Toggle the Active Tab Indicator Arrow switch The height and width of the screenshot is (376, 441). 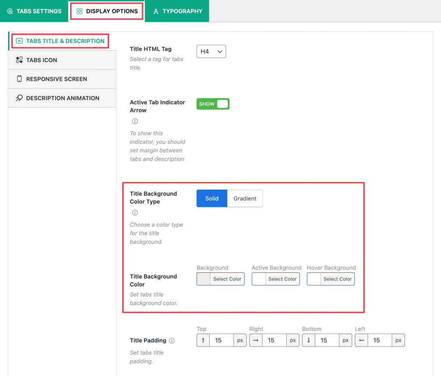click(213, 104)
